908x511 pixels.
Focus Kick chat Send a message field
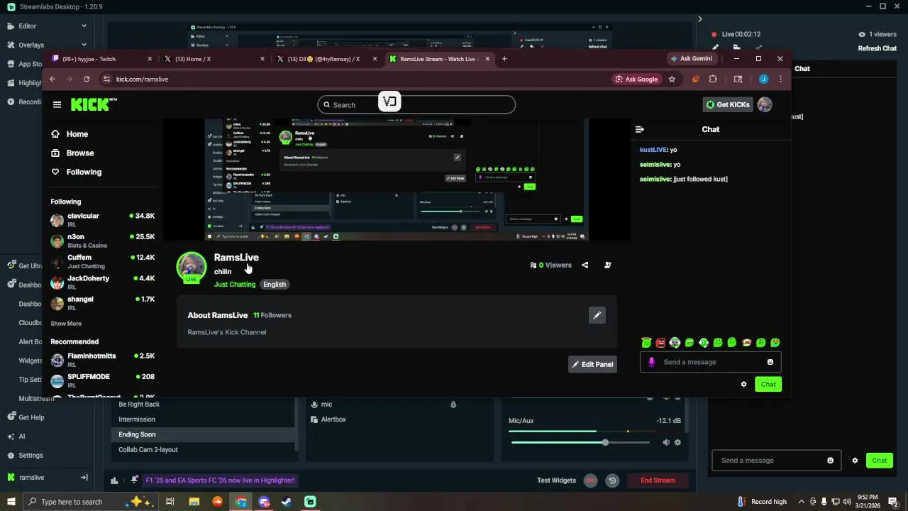pos(712,362)
